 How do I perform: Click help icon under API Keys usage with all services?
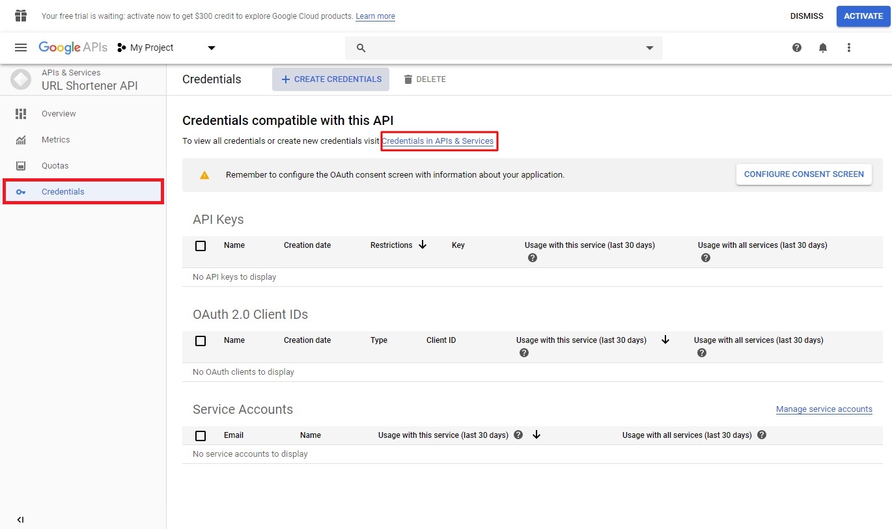(x=706, y=258)
